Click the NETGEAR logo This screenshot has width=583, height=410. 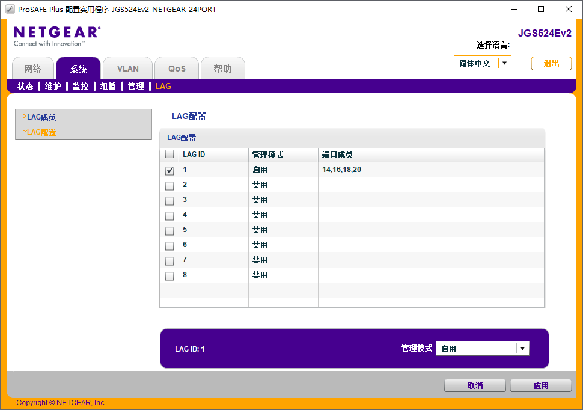[x=57, y=36]
